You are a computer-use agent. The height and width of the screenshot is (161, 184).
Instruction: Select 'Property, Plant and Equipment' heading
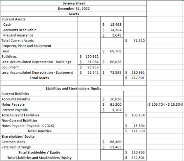point(26,46)
